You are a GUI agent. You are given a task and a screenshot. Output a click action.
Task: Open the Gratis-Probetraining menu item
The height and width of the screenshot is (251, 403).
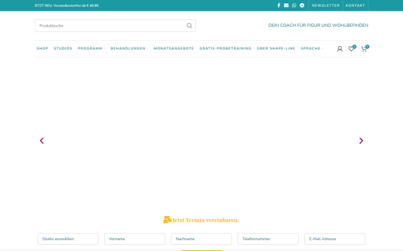pyautogui.click(x=226, y=48)
